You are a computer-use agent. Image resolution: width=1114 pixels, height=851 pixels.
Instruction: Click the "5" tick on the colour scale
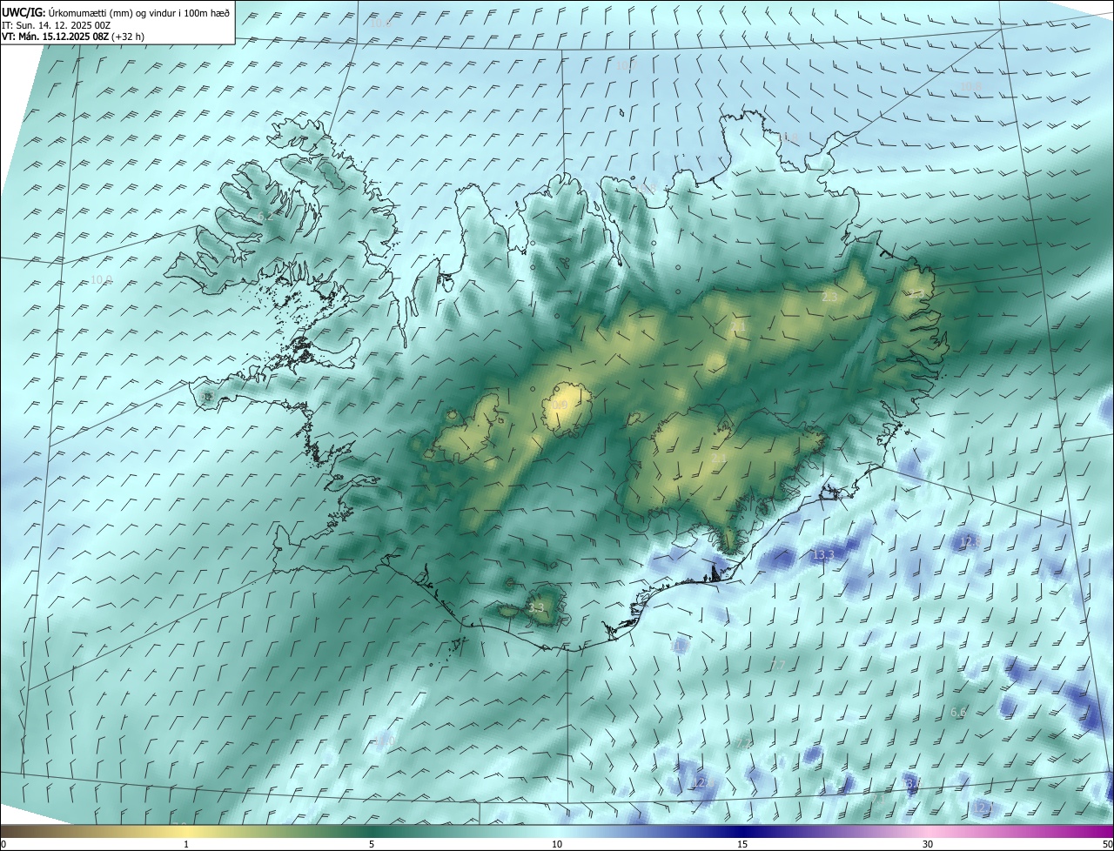click(x=372, y=844)
